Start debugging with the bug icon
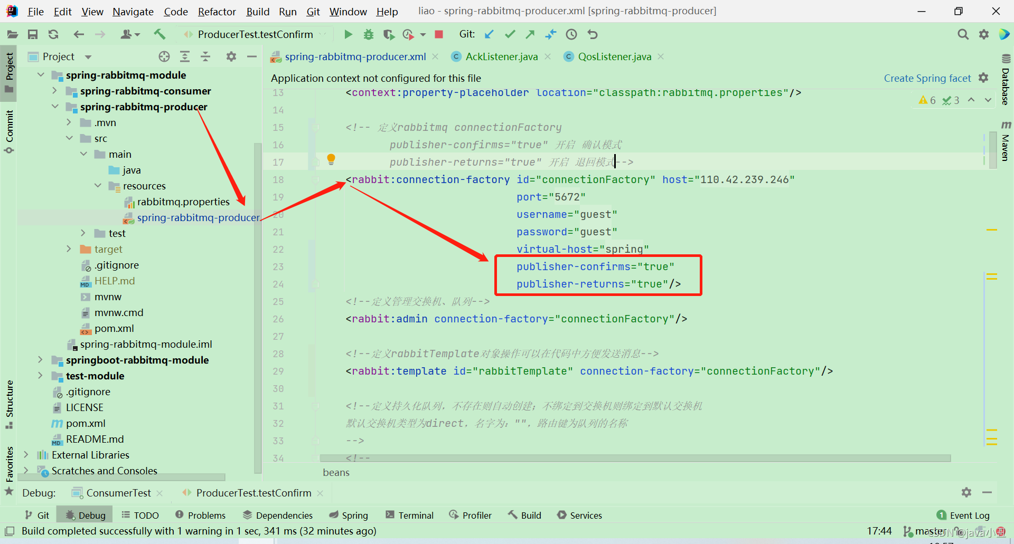1014x544 pixels. point(368,34)
